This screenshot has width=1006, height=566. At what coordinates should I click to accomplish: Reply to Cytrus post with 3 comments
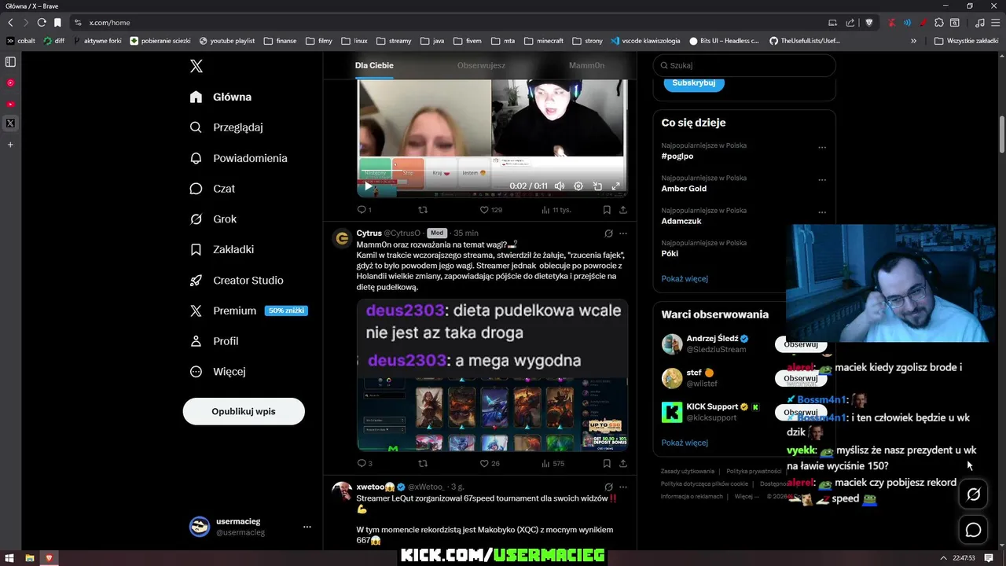365,464
